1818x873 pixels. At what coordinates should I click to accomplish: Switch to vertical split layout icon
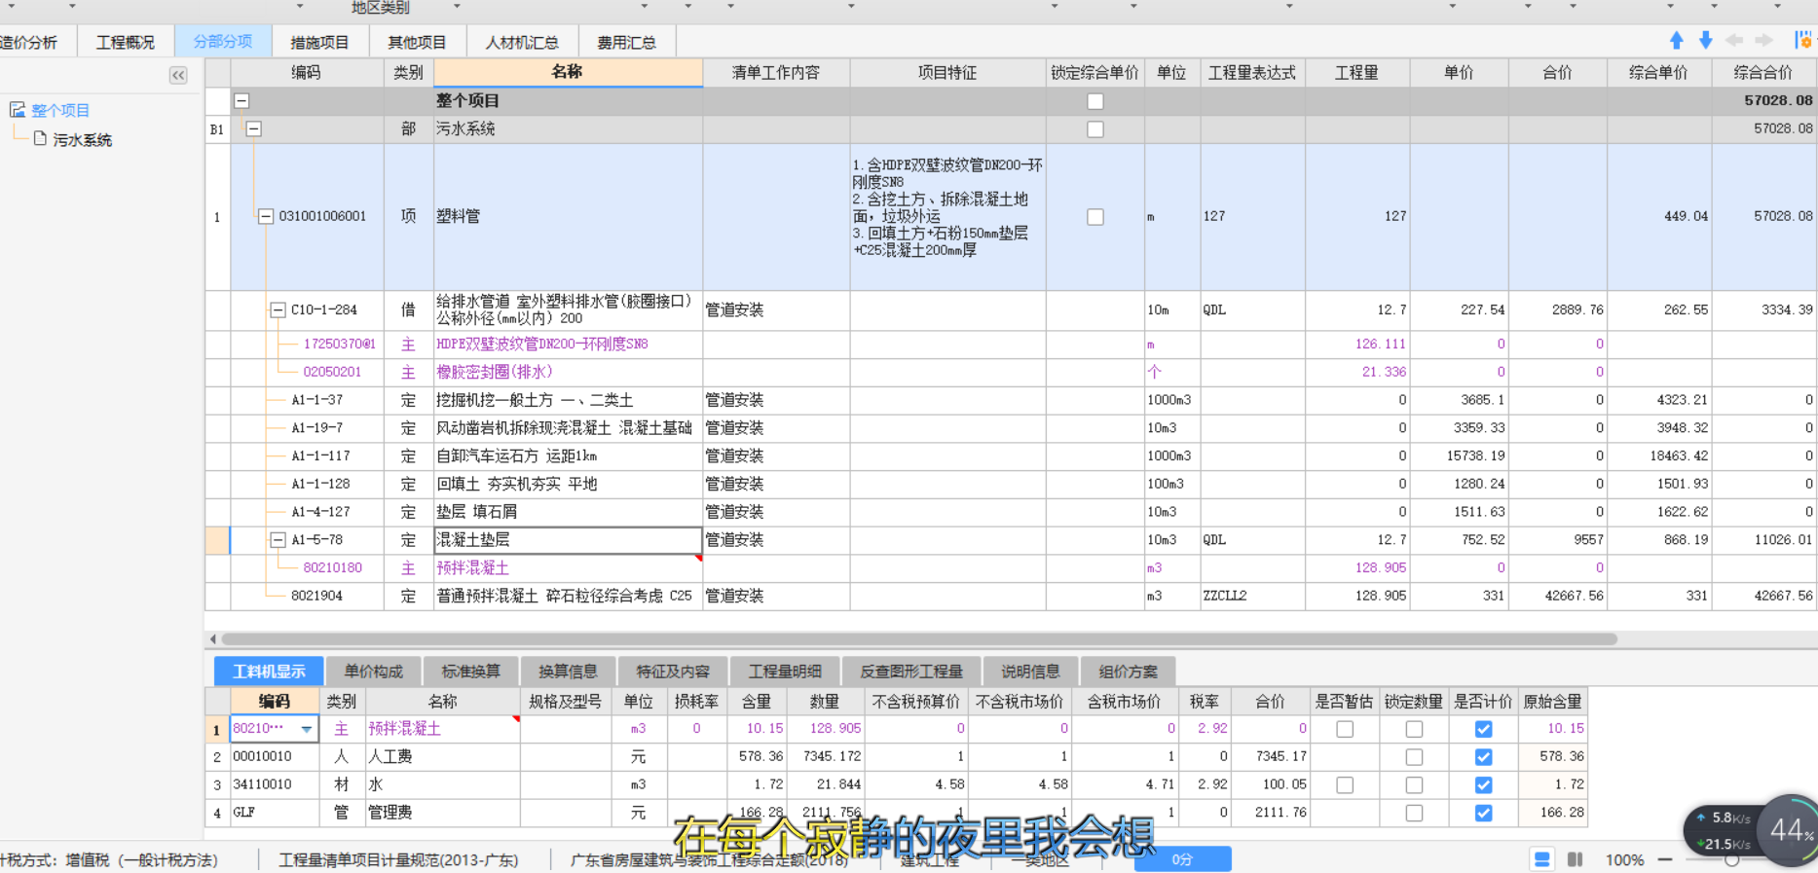[1576, 859]
